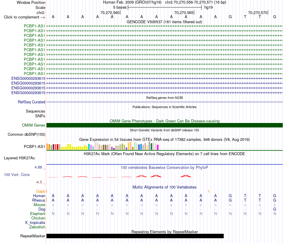283x243 pixels.
Task: Select the "Mouse" alignment row label
Action: point(39,205)
